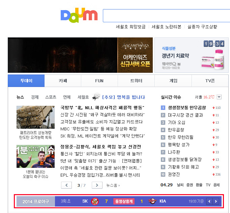Viewport: 230px width, 213px height.
Task: Click the Daum logo
Action: 79,15
